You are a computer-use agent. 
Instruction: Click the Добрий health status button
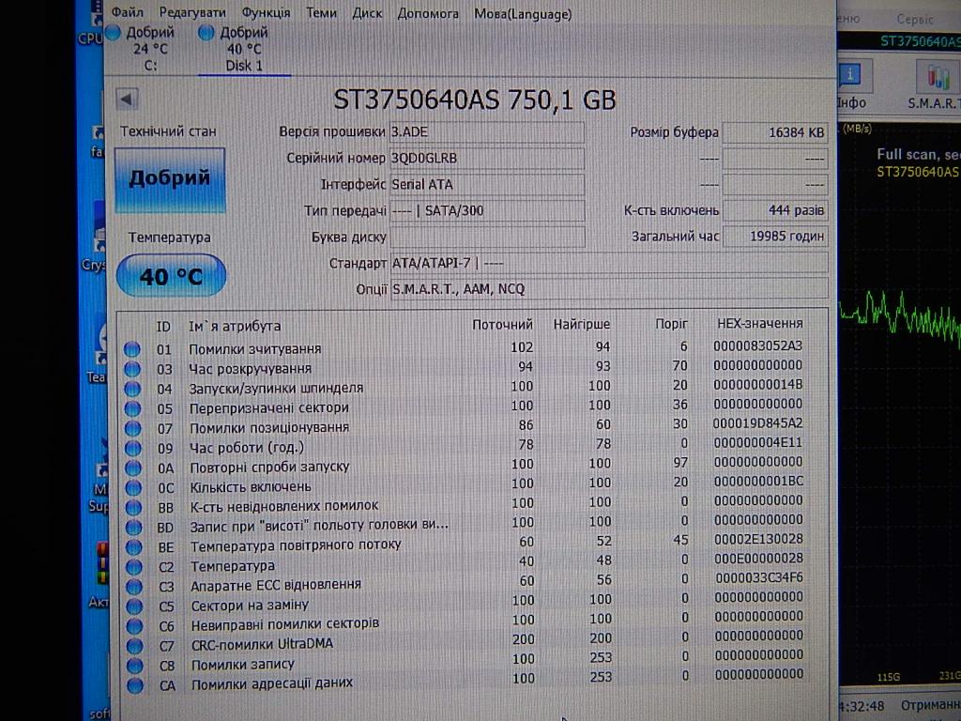170,179
